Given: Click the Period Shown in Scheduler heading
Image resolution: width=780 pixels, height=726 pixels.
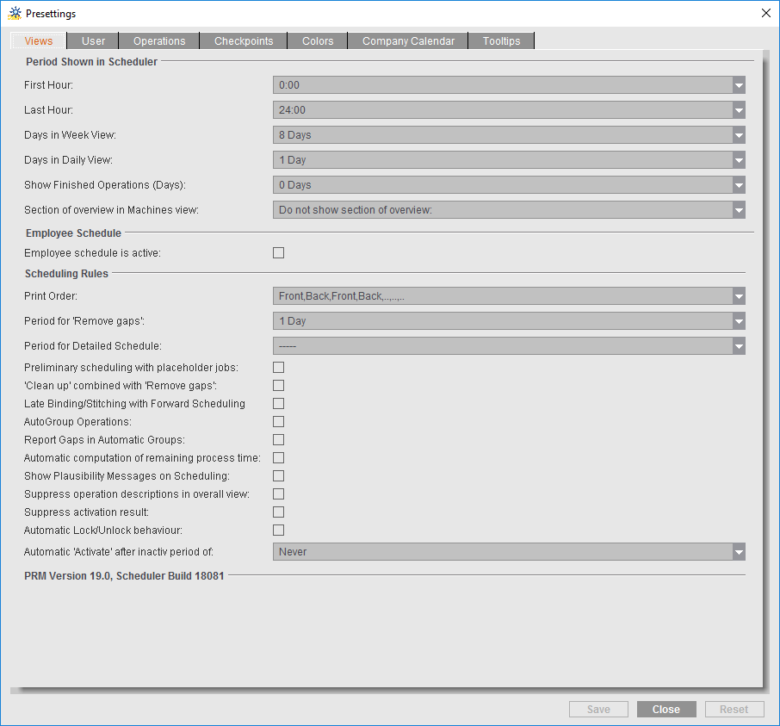Looking at the screenshot, I should (91, 62).
